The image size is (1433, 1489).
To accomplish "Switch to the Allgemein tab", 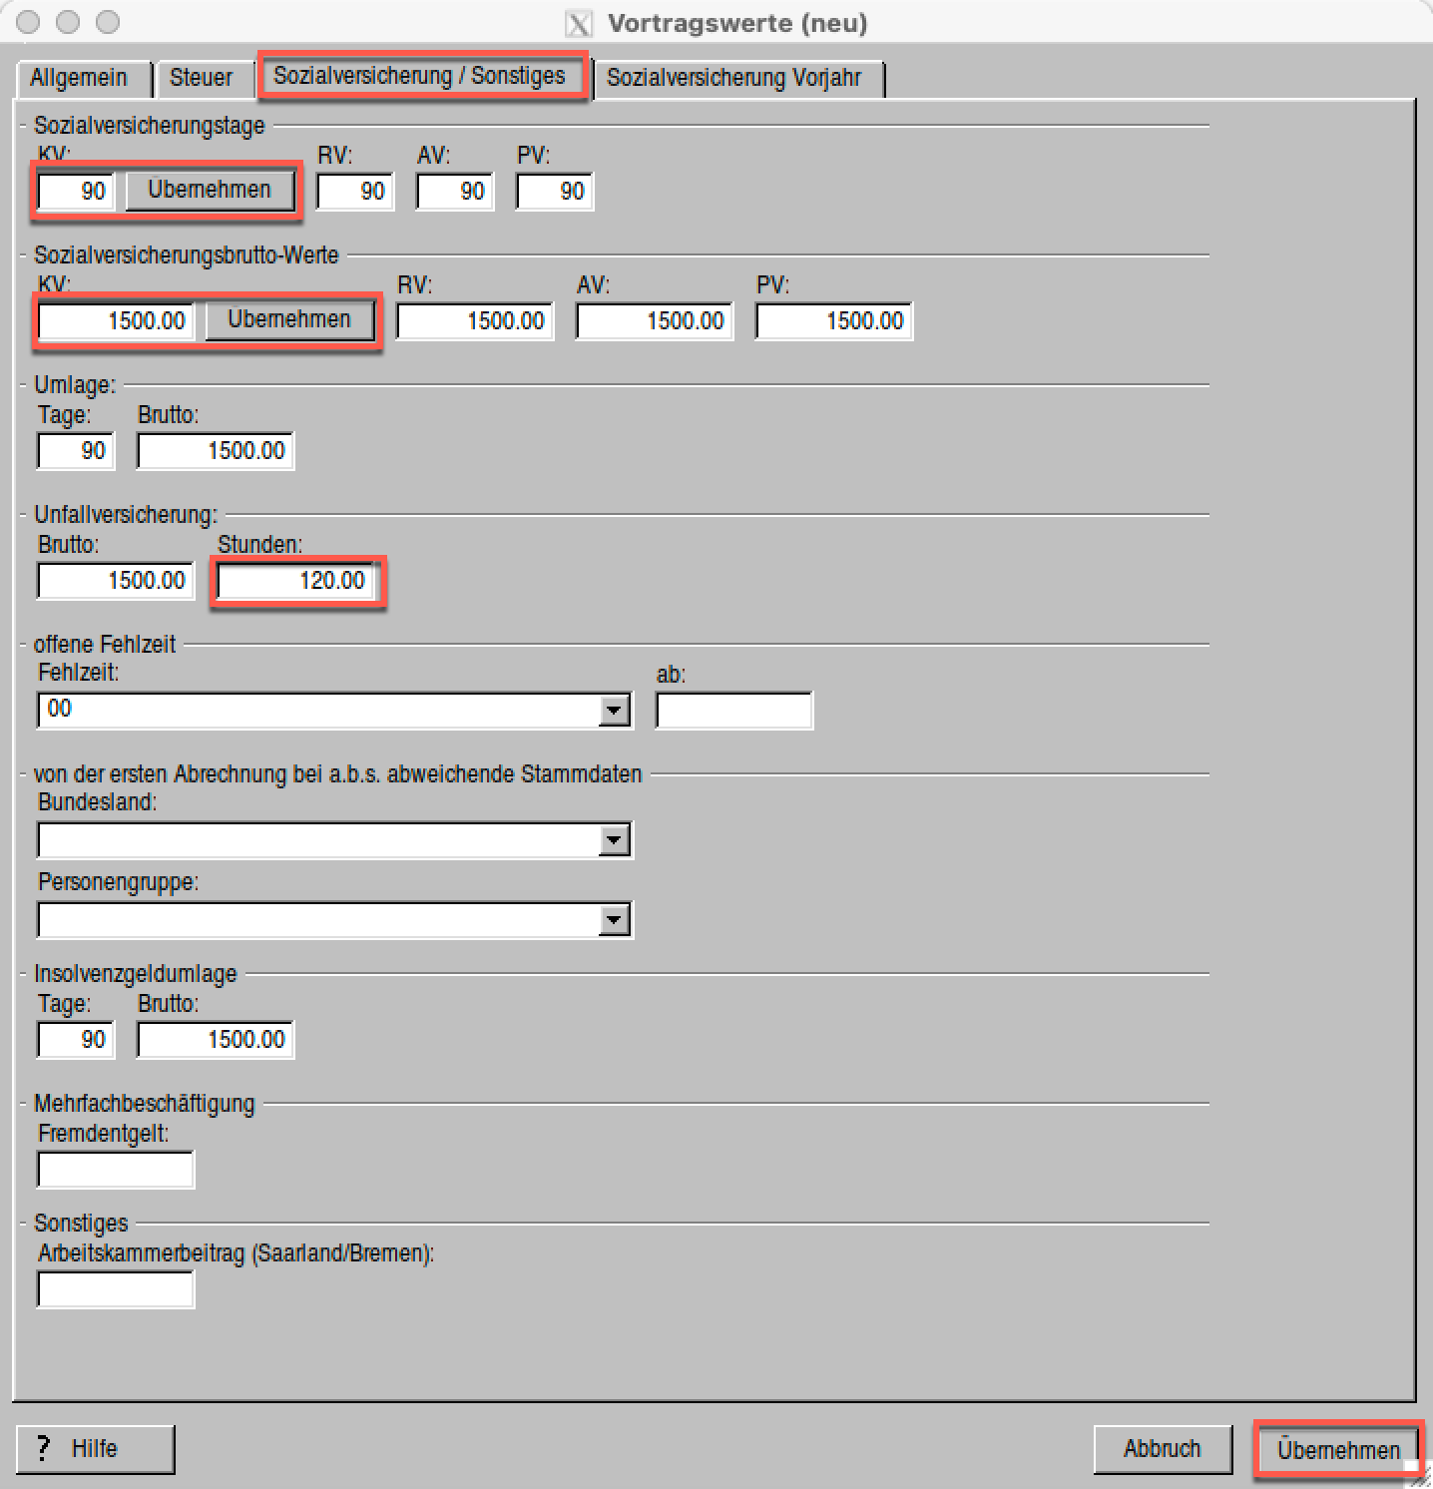I will coord(79,78).
